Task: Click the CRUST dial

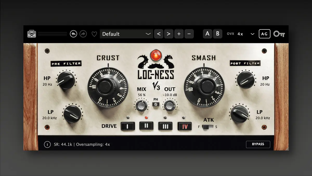Action: point(108,87)
